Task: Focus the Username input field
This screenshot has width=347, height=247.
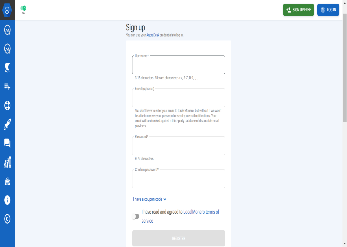Action: tap(179, 65)
